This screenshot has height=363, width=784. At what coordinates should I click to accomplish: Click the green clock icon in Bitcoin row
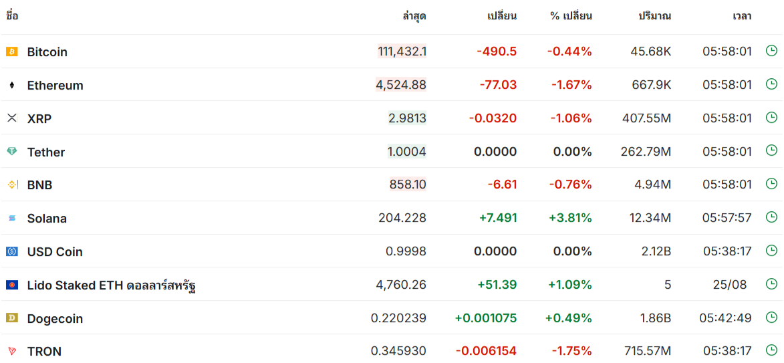pos(771,51)
